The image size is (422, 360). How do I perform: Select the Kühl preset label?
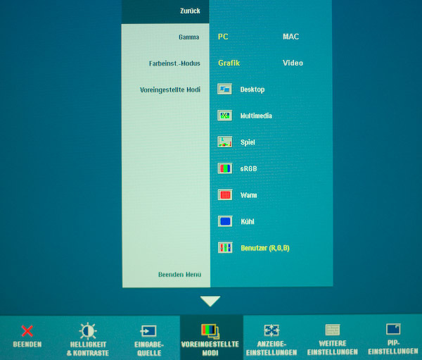coord(248,221)
